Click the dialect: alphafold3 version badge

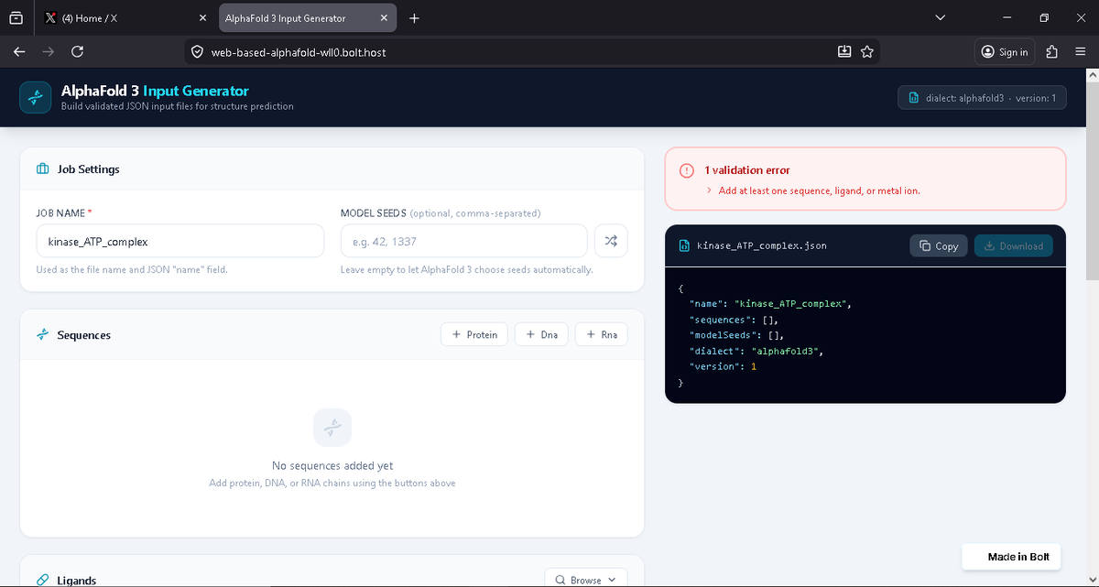[x=982, y=98]
